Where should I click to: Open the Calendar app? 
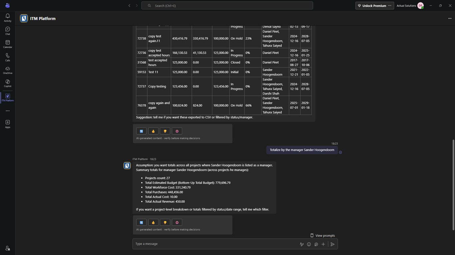(x=7, y=44)
